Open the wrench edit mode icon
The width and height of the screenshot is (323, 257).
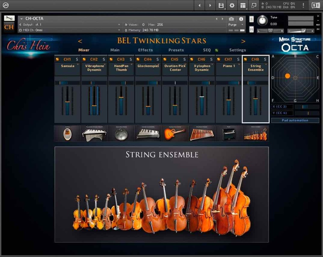pos(9,18)
